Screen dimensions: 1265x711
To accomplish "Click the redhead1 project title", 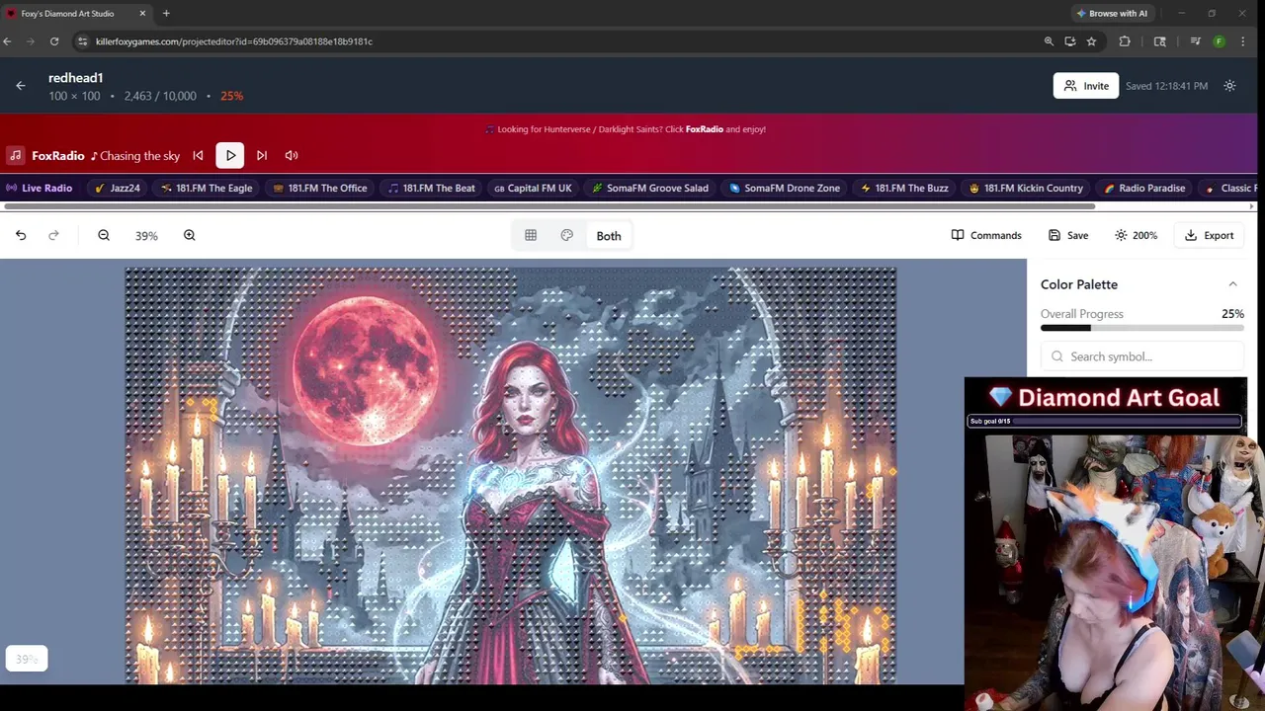I will (76, 78).
